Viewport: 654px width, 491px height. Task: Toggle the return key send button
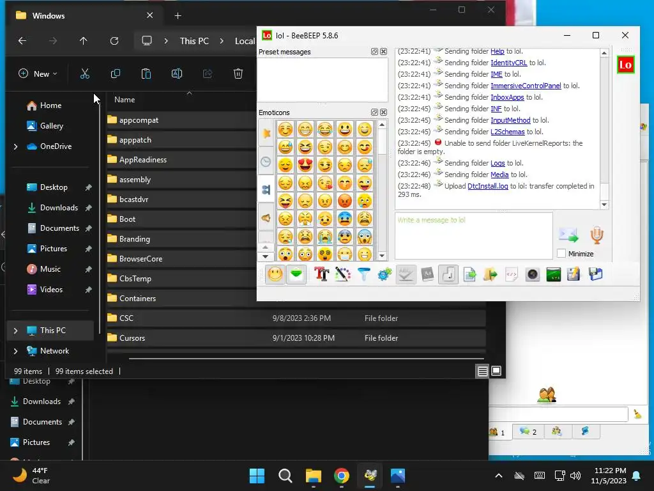[448, 274]
